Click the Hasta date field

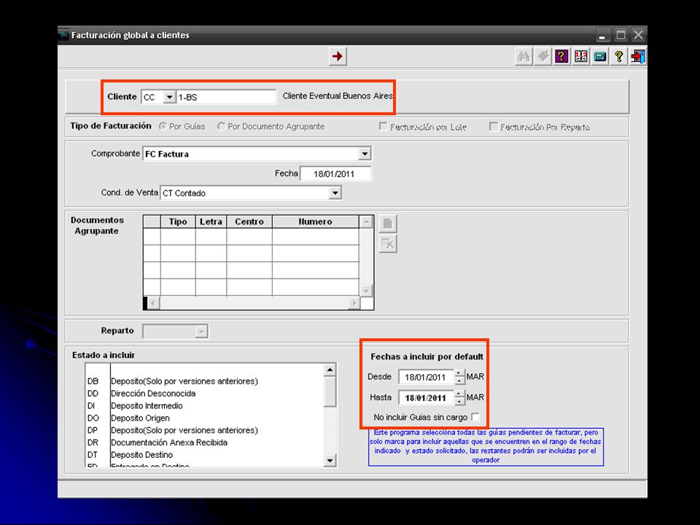pos(426,398)
